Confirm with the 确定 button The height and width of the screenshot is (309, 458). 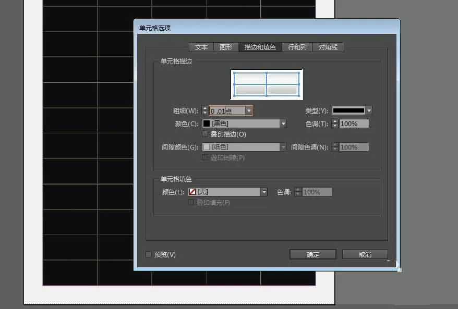[313, 254]
